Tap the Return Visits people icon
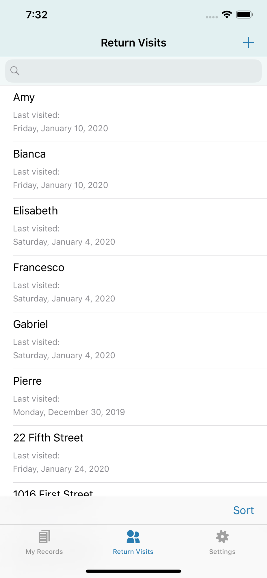 [133, 536]
